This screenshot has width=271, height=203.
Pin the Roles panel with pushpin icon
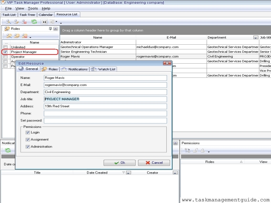pyautogui.click(x=50, y=29)
